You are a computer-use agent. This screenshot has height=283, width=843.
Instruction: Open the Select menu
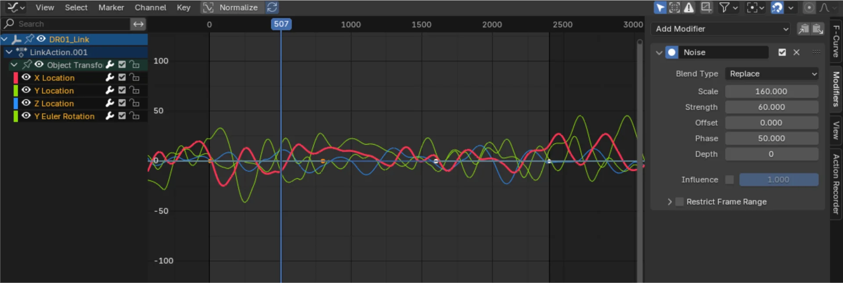[76, 7]
